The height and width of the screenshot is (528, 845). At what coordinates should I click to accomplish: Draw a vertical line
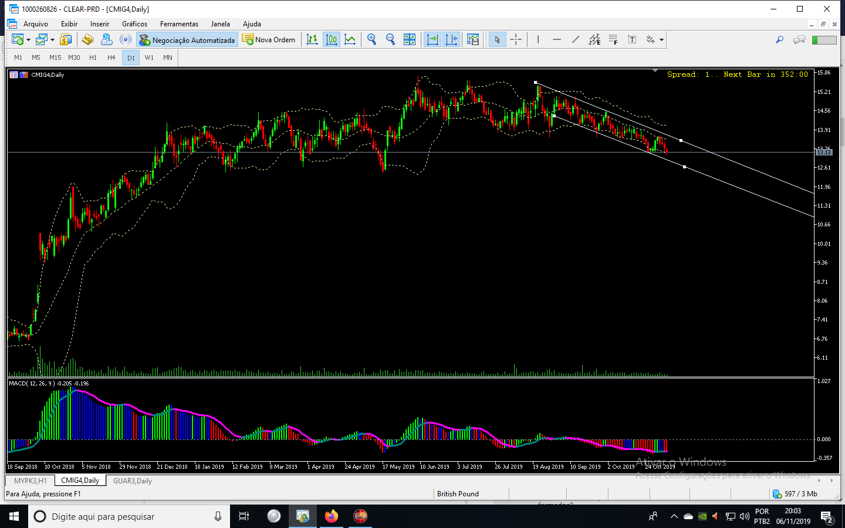coord(538,40)
